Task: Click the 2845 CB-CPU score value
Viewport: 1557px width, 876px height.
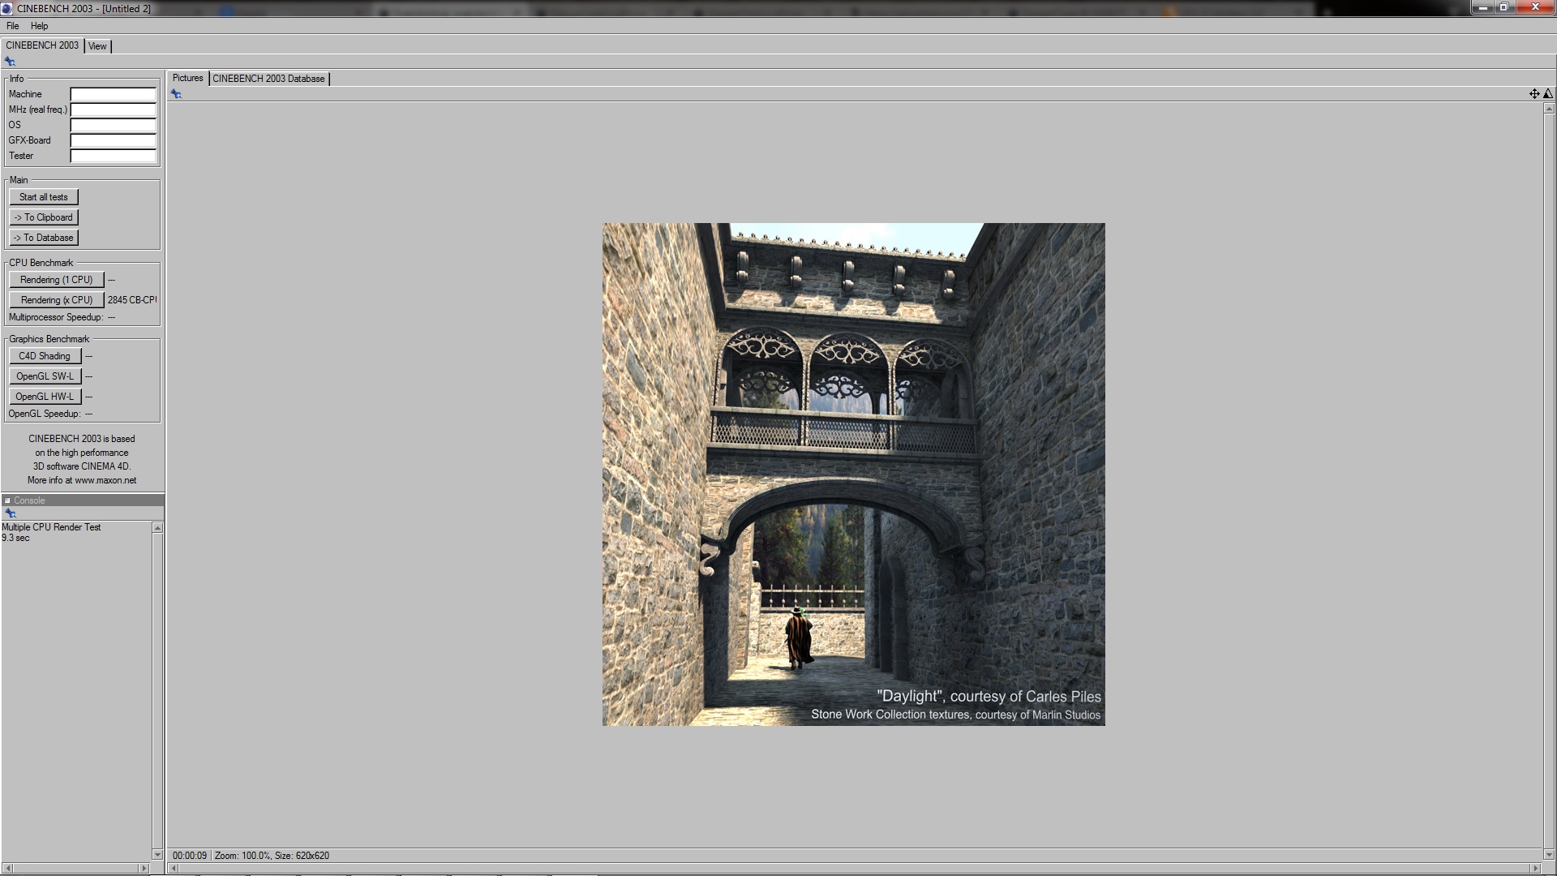Action: 132,300
